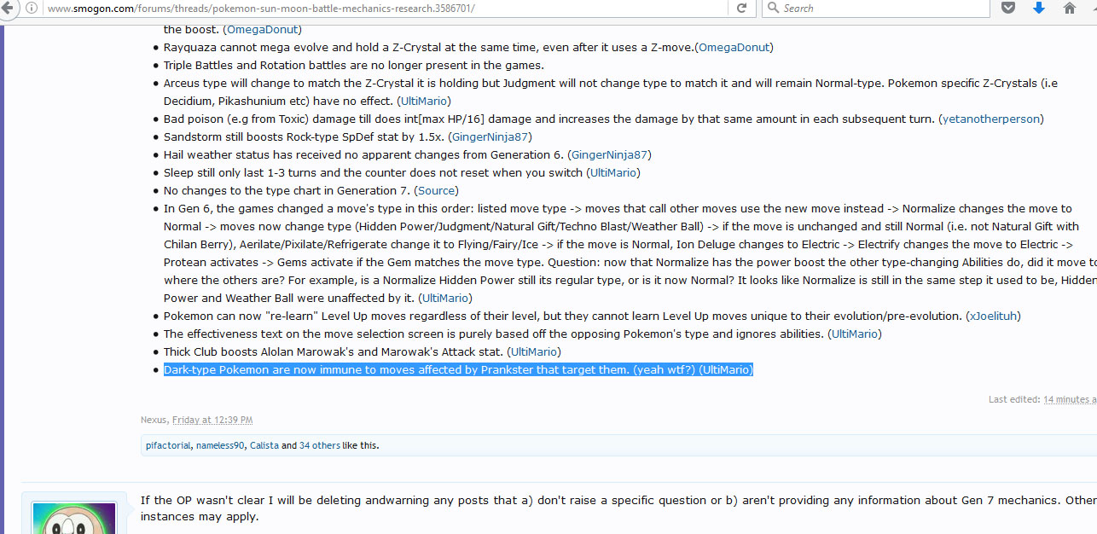The height and width of the screenshot is (534, 1097).
Task: Open OmegaDonut link after 'the boost.'
Action: coord(262,29)
